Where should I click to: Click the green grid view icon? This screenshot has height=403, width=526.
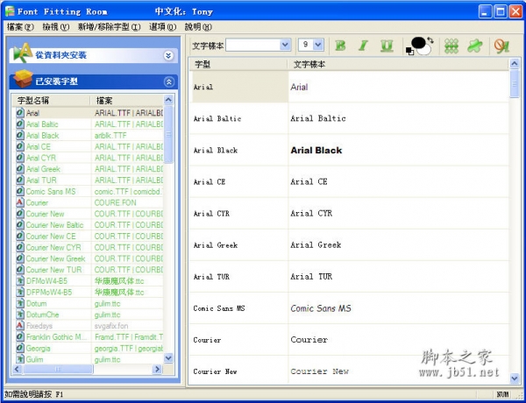451,46
